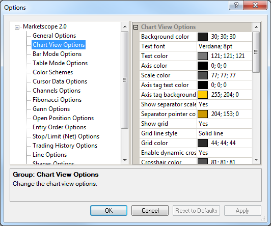271x226 pixels.
Task: Open Open Position Options
Action: 63,118
